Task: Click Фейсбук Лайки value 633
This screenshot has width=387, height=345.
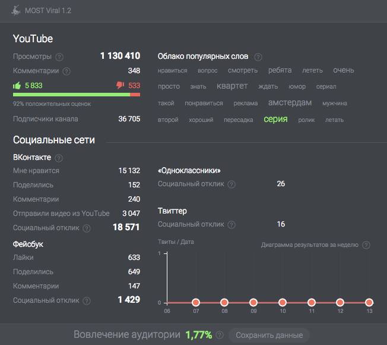Action: point(134,258)
